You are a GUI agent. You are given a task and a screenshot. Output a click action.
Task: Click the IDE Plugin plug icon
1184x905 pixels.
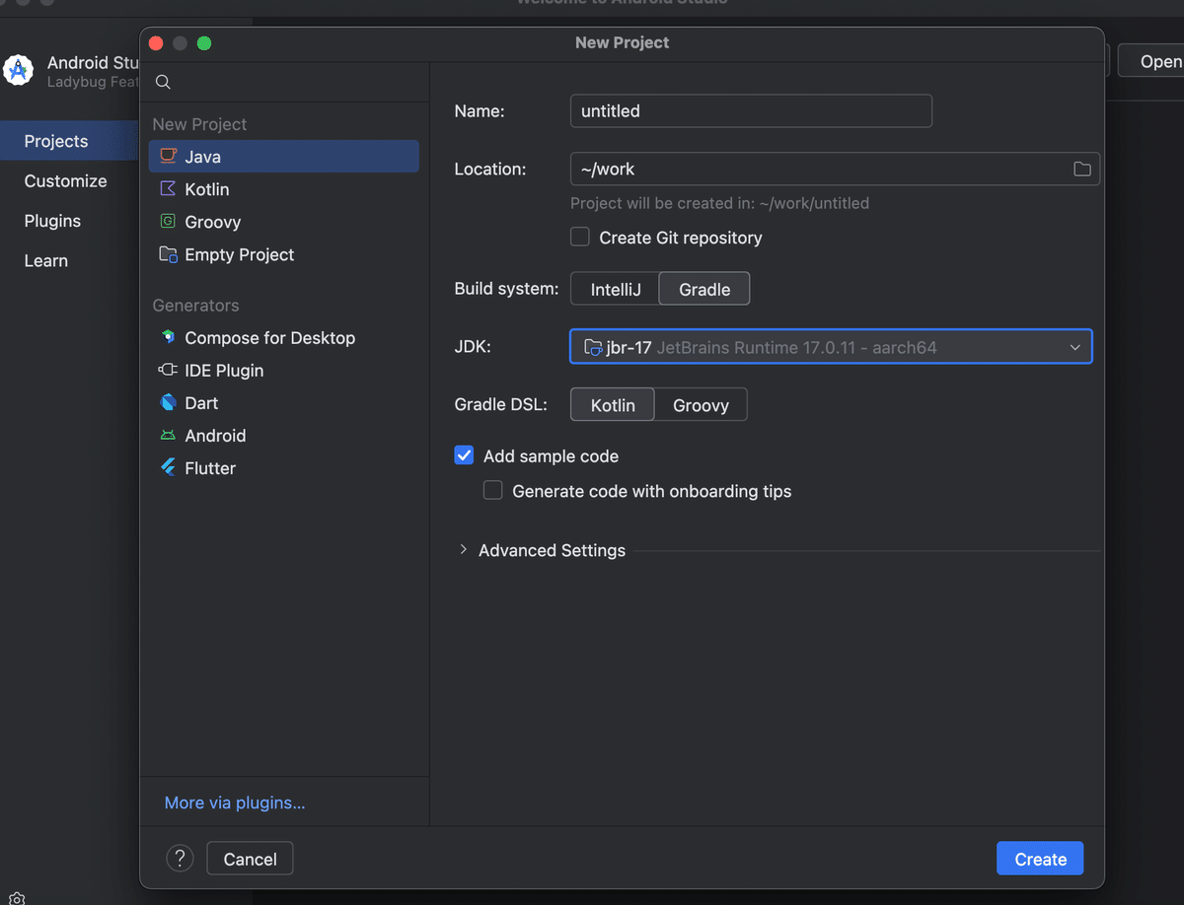click(x=169, y=370)
